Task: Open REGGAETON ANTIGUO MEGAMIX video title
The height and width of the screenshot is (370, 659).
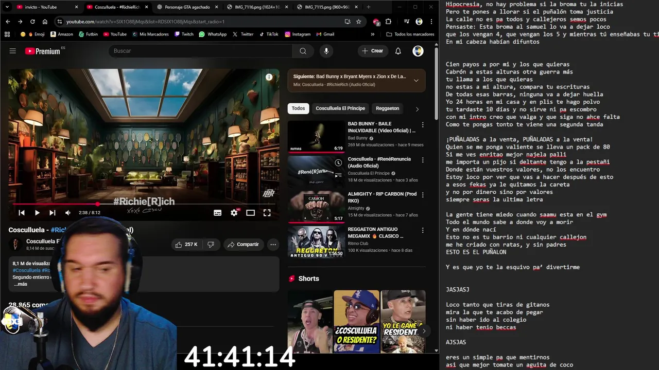Action: (376, 233)
